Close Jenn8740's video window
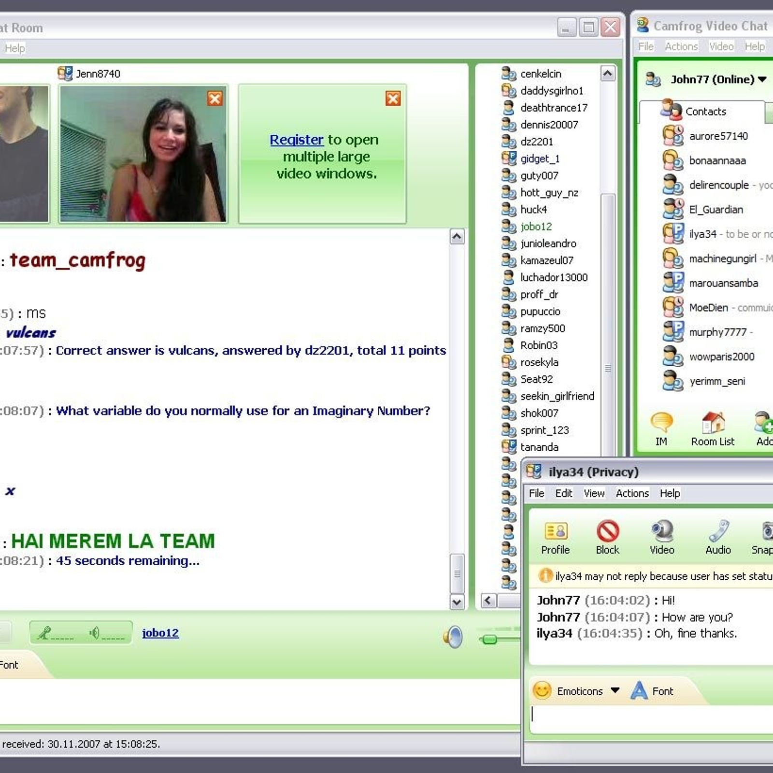The image size is (773, 773). pos(215,99)
